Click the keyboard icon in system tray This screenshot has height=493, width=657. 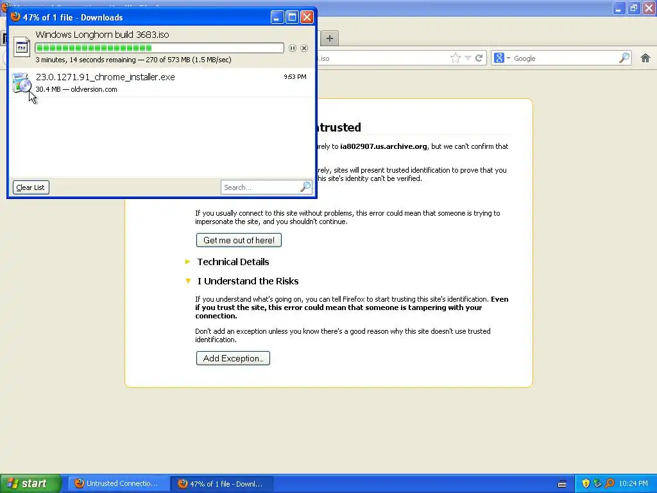click(562, 484)
